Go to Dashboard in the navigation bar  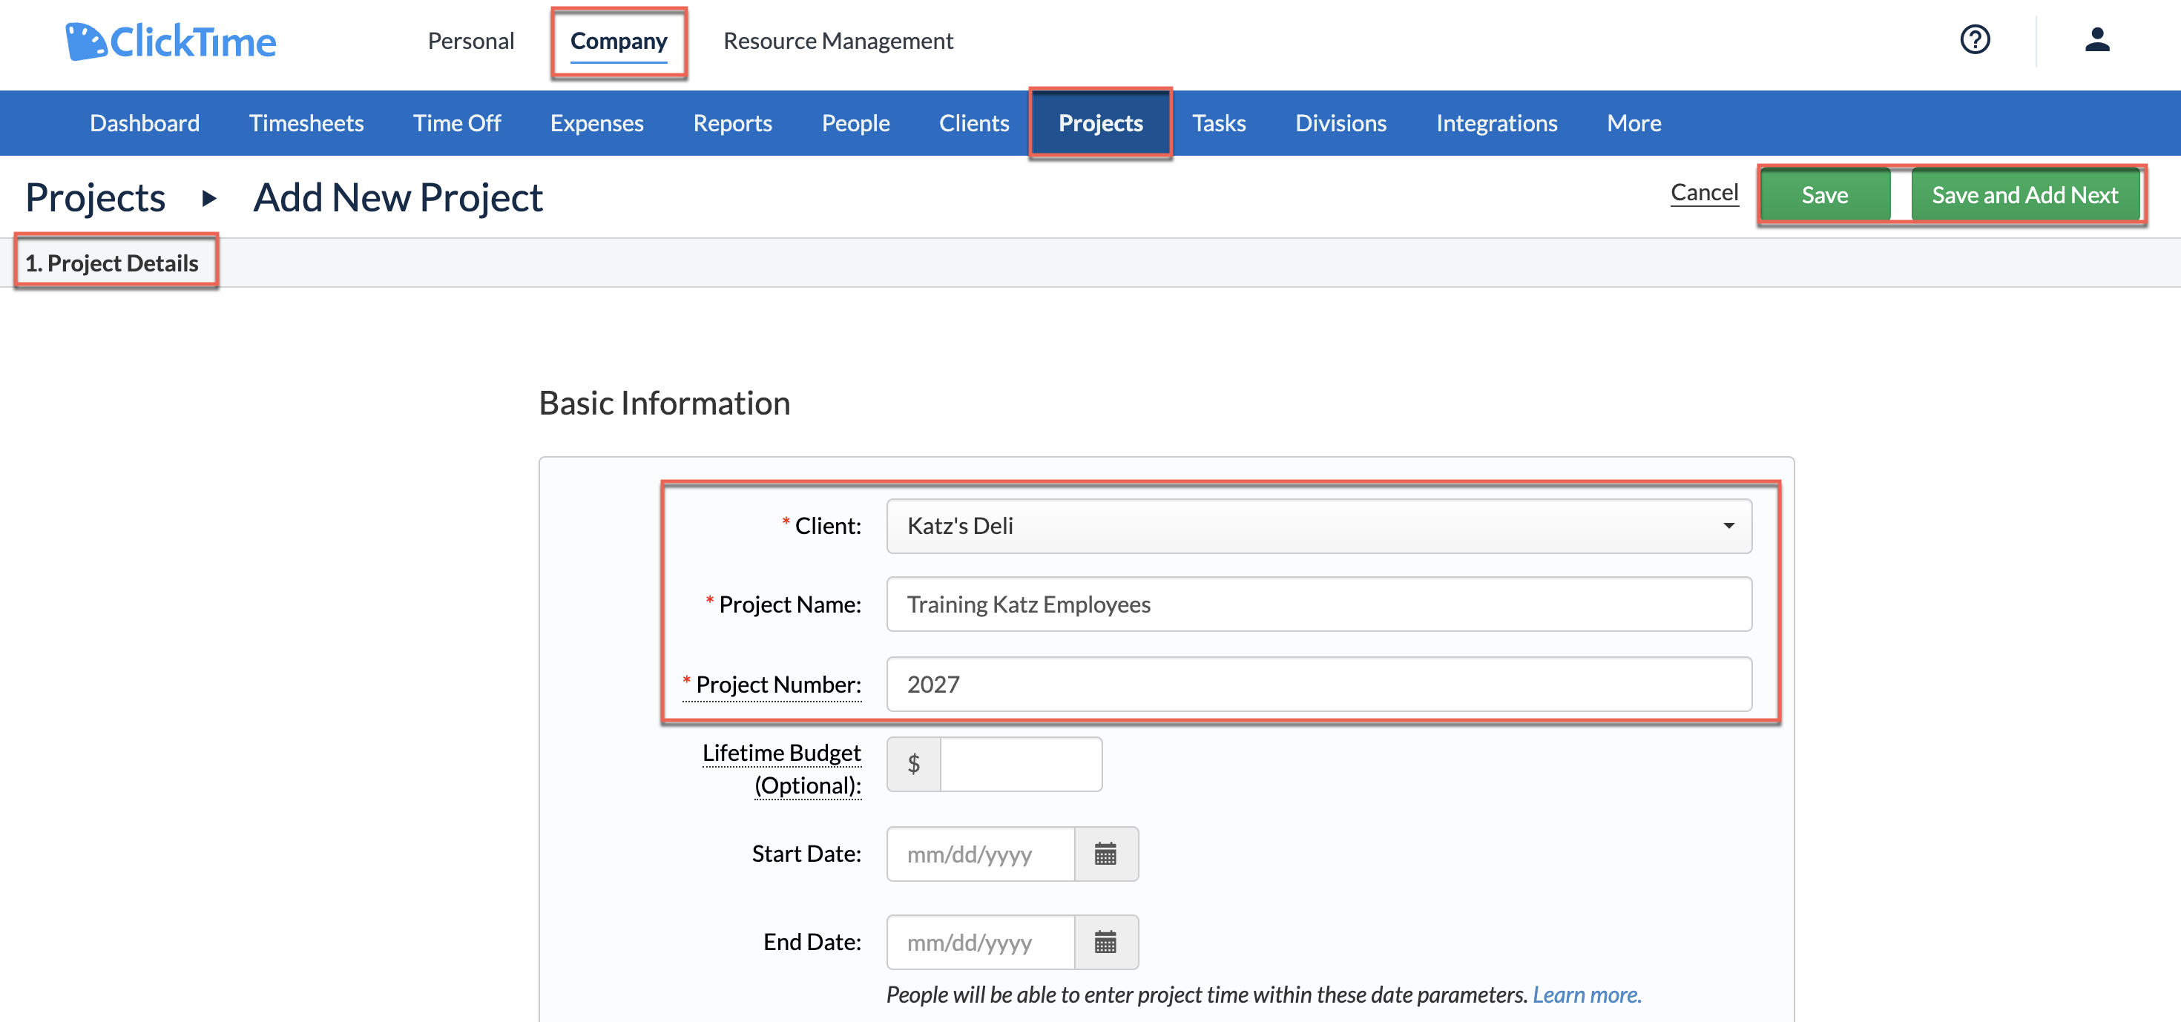[x=145, y=123]
